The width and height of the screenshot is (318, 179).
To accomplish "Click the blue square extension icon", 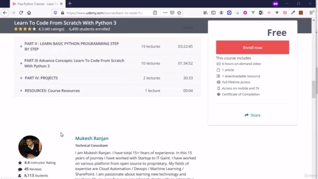I will 229,13.
